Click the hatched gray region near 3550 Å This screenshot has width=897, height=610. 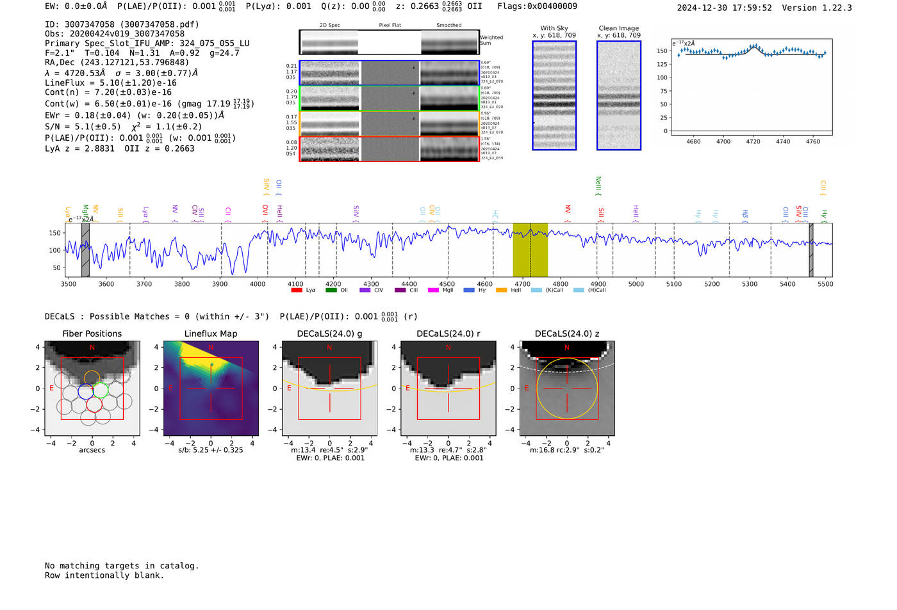pos(85,250)
